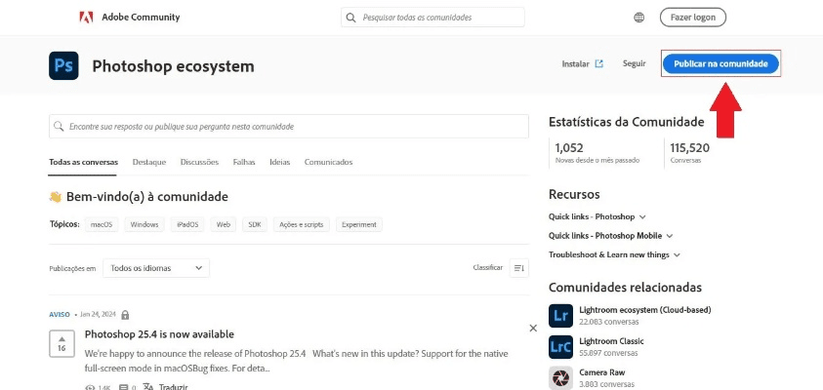
Task: Click the sort order icon beside Classificar
Action: 518,268
